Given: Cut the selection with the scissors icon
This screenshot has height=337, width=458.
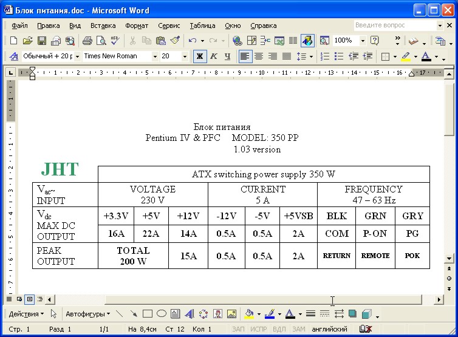Looking at the screenshot, I should (132, 40).
